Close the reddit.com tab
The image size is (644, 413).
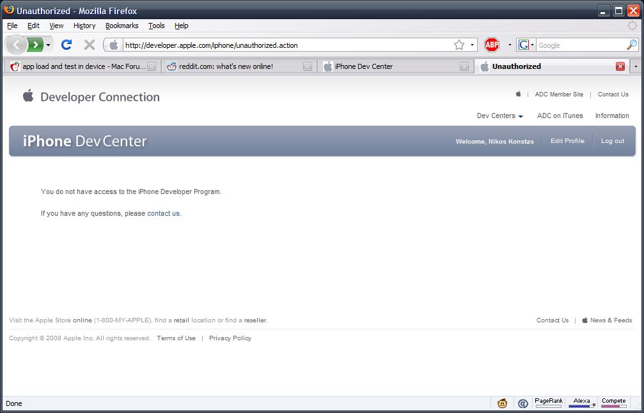coord(307,66)
